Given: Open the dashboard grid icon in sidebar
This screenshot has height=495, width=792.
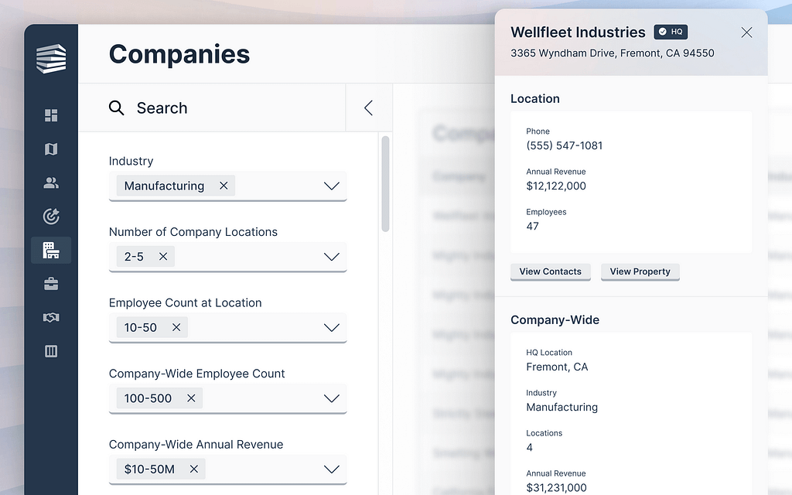Looking at the screenshot, I should pos(51,116).
